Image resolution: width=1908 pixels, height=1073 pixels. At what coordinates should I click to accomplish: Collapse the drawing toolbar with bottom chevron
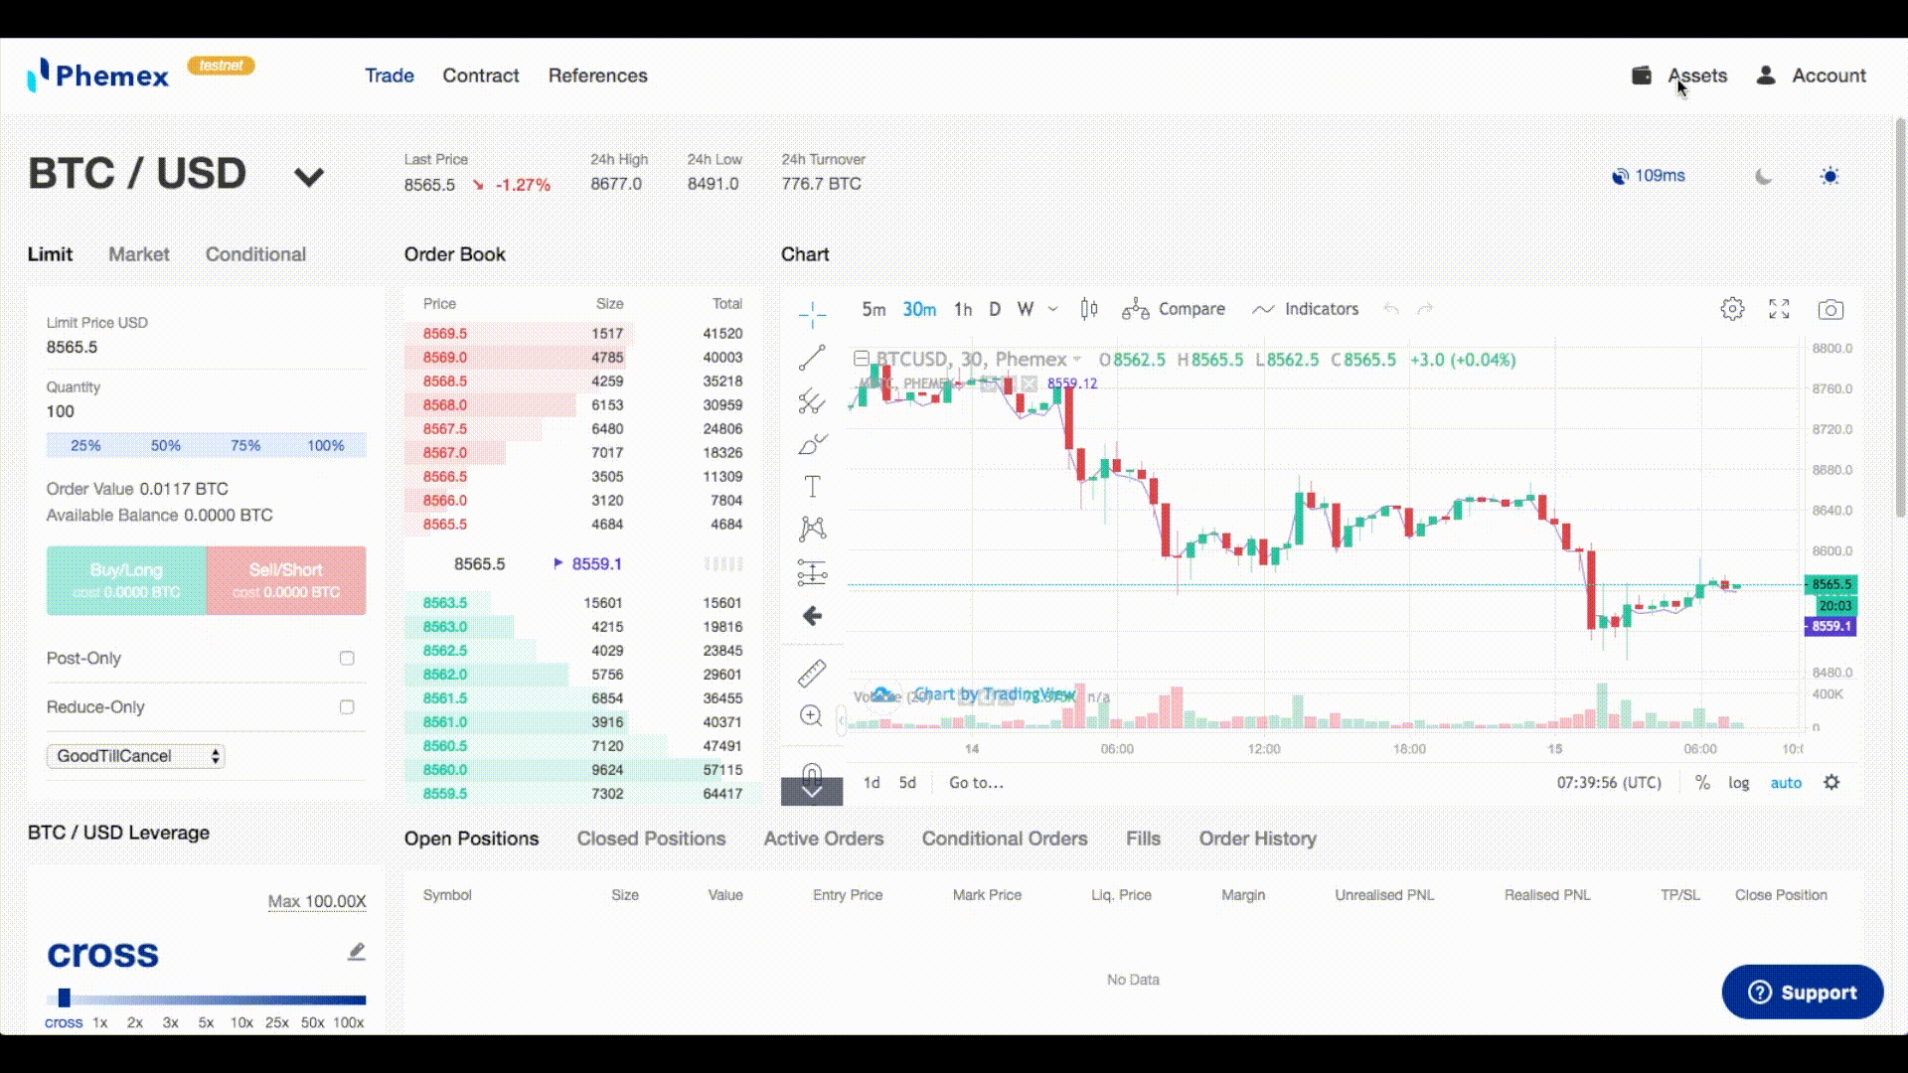coord(812,792)
